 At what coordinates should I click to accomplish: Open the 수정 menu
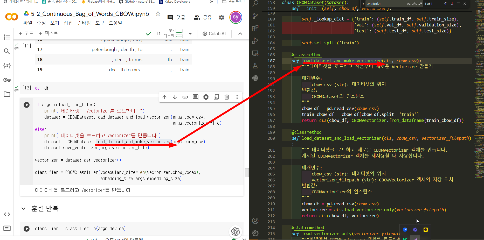pyautogui.click(x=41, y=23)
